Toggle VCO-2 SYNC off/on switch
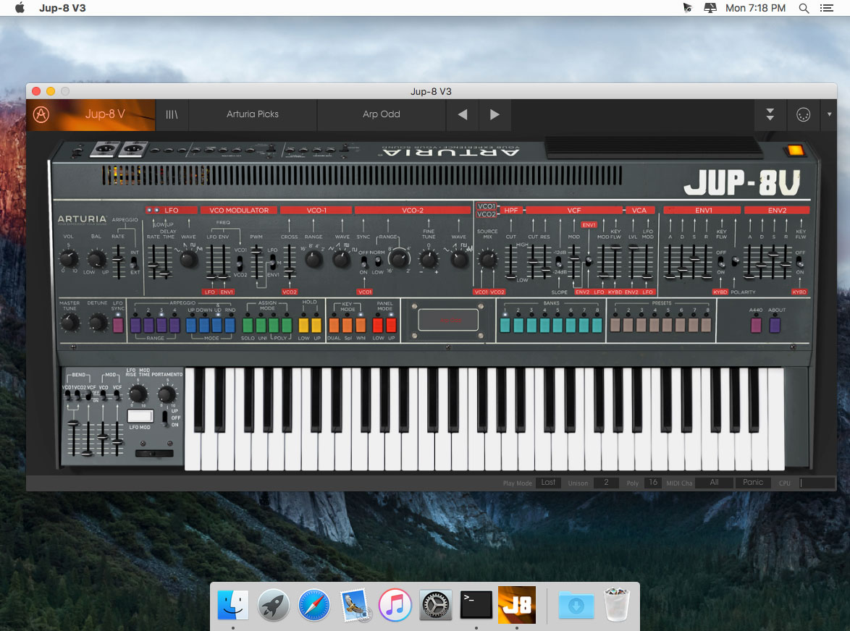Screen dimensions: 850x631 pos(363,262)
